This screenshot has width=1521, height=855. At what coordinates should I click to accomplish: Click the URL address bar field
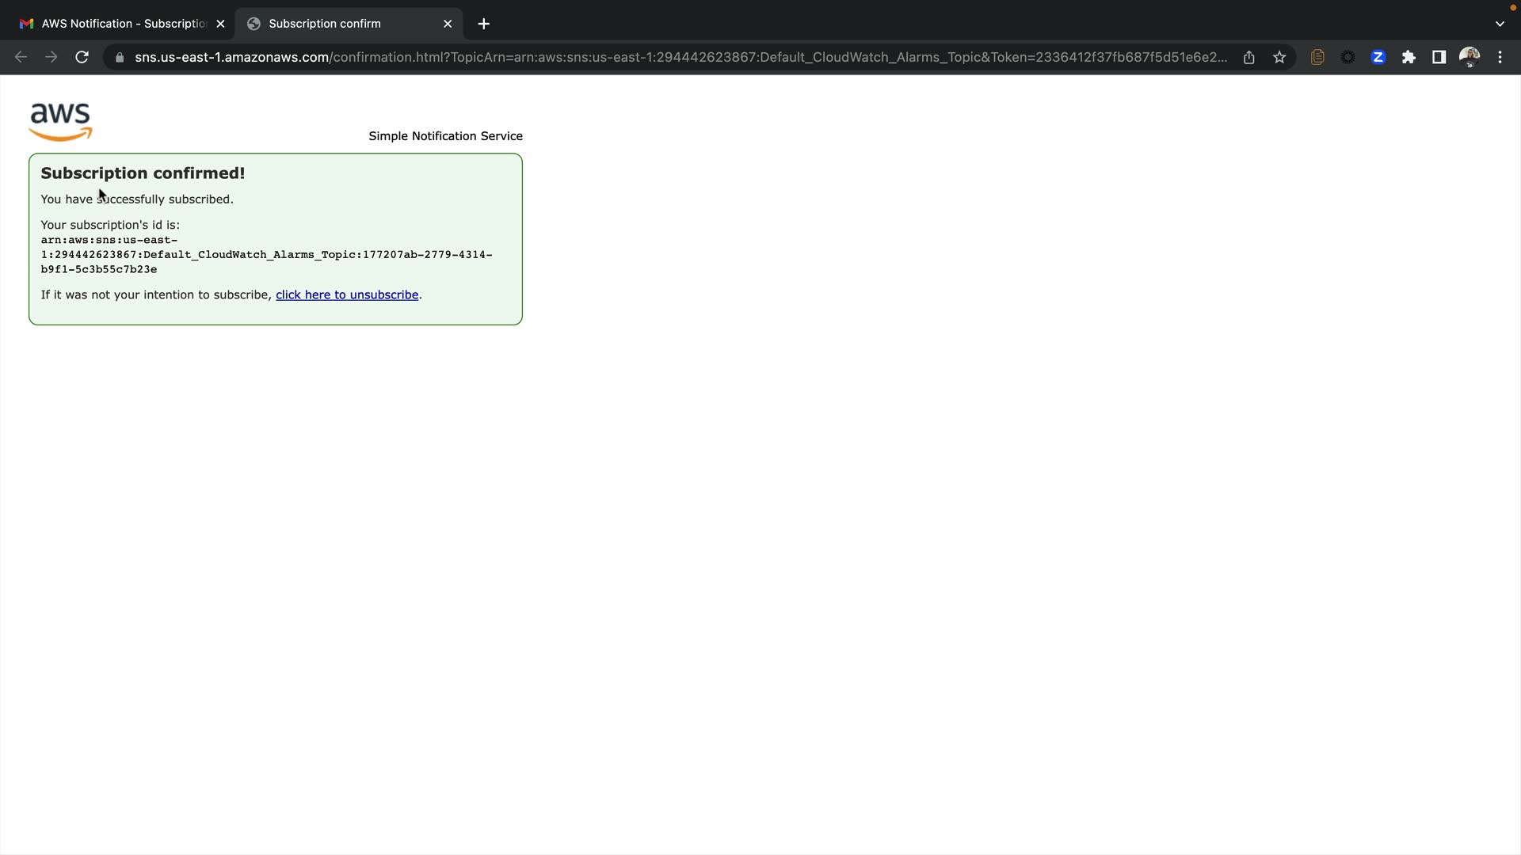point(681,57)
